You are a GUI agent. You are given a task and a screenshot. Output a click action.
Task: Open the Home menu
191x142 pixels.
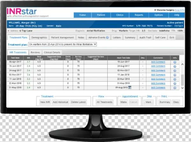pos(82,15)
